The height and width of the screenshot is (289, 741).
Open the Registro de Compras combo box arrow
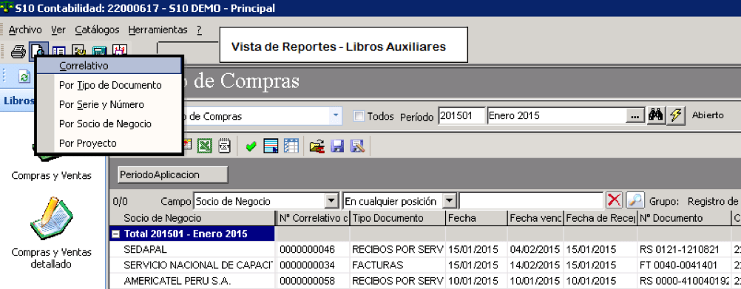point(336,115)
